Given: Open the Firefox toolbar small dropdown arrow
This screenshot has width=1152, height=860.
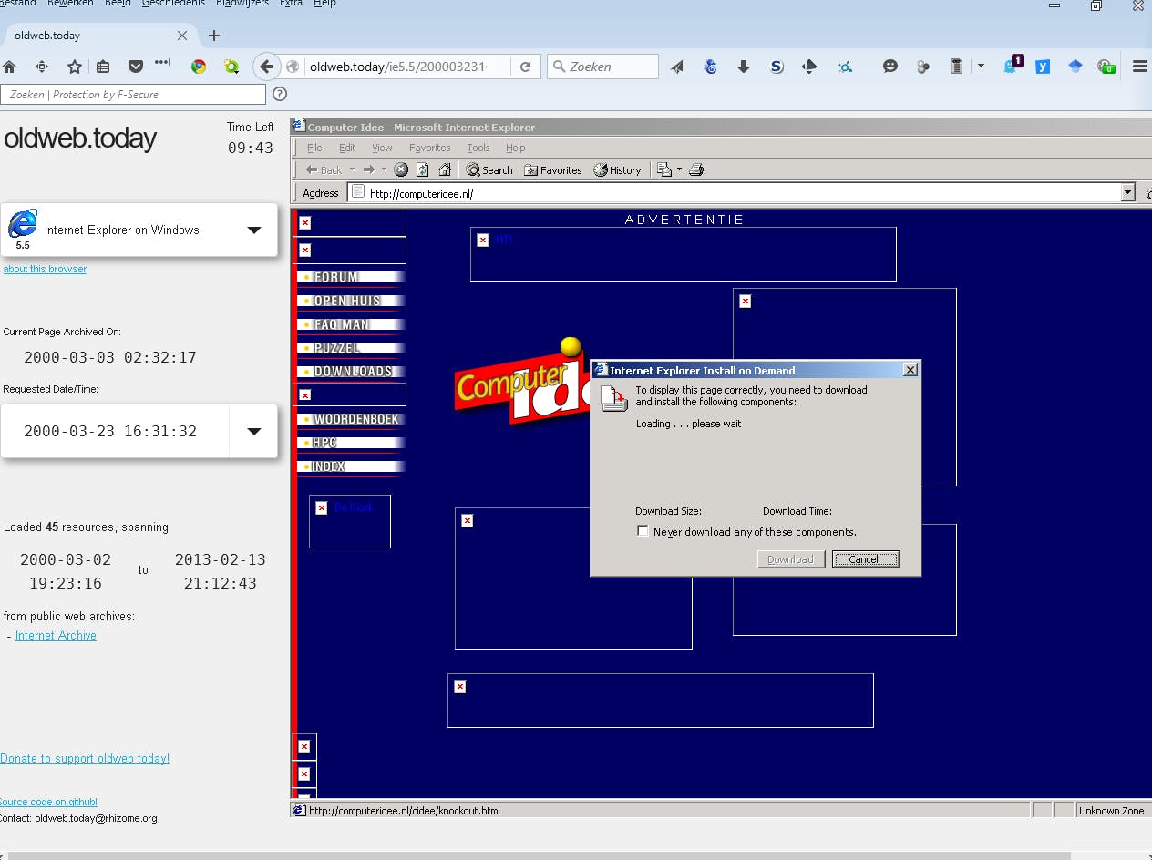Looking at the screenshot, I should coord(981,66).
